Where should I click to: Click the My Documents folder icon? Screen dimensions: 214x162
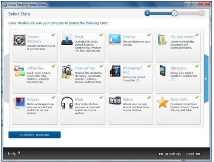[x=163, y=40]
